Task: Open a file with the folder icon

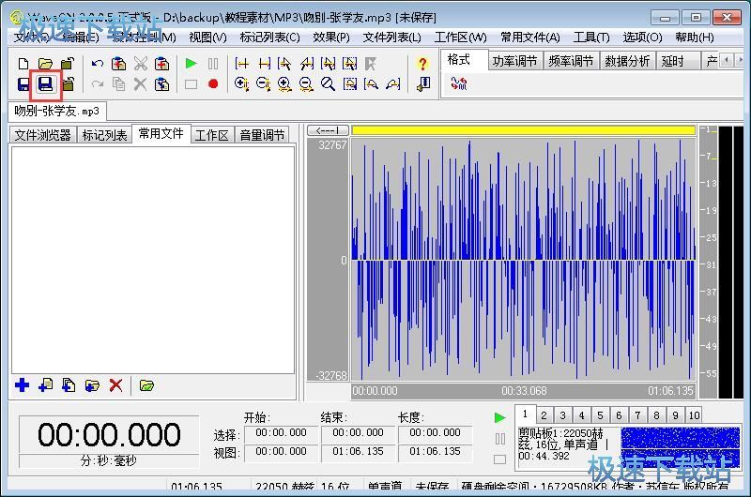Action: 45,64
